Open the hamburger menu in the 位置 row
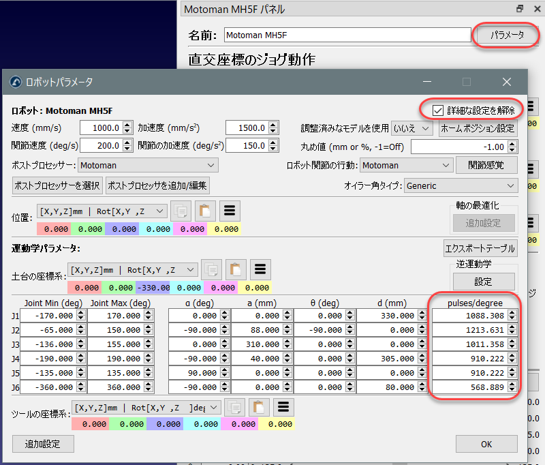The image size is (545, 465). pyautogui.click(x=230, y=211)
